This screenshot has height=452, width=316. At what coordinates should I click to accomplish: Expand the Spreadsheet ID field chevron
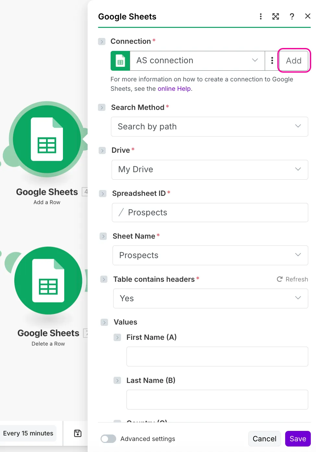[x=103, y=194]
